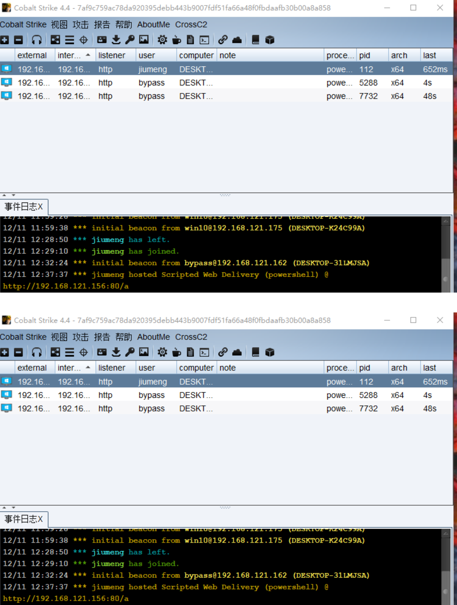Open credentials icon in bottom window toolbar

click(102, 352)
